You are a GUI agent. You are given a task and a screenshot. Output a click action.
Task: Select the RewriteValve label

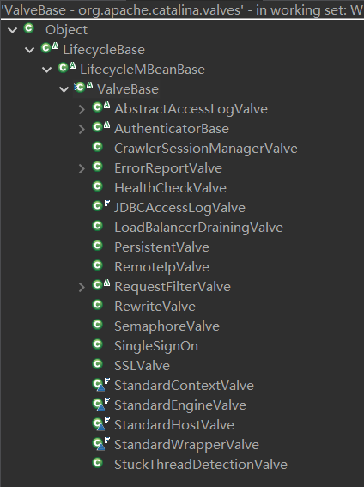[155, 307]
